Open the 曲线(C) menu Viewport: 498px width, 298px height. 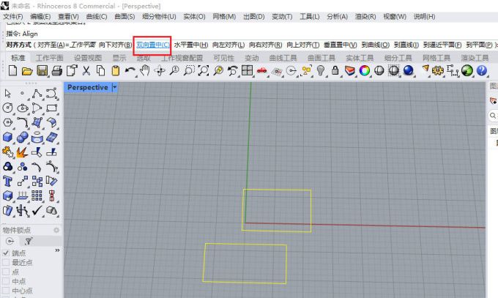(x=96, y=16)
